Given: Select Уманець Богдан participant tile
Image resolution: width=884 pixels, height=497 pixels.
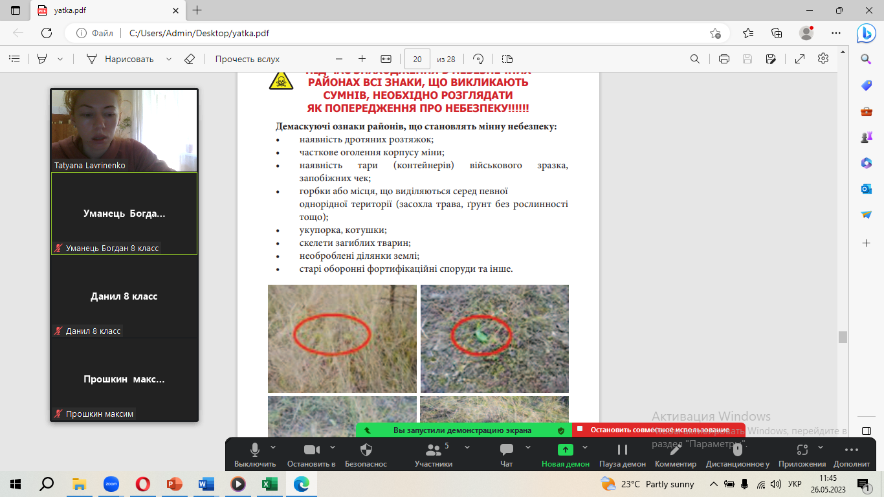Looking at the screenshot, I should point(124,214).
